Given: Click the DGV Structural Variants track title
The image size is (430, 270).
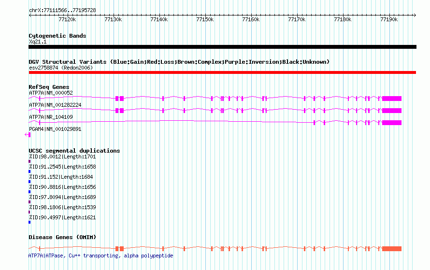Looking at the screenshot, I should coord(179,62).
